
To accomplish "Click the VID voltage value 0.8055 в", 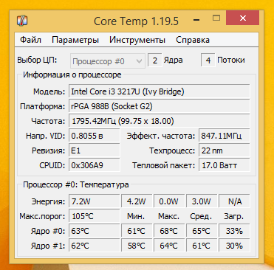I will [95, 136].
